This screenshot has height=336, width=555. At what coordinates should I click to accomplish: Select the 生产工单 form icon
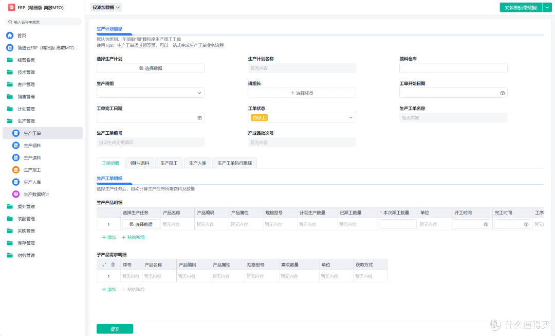pos(16,133)
